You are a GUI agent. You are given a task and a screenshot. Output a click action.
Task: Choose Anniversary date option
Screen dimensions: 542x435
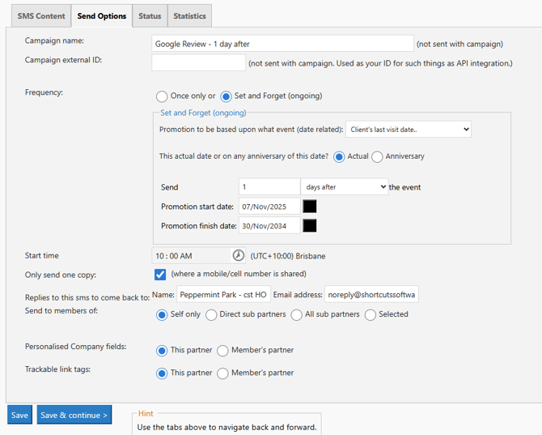[377, 157]
